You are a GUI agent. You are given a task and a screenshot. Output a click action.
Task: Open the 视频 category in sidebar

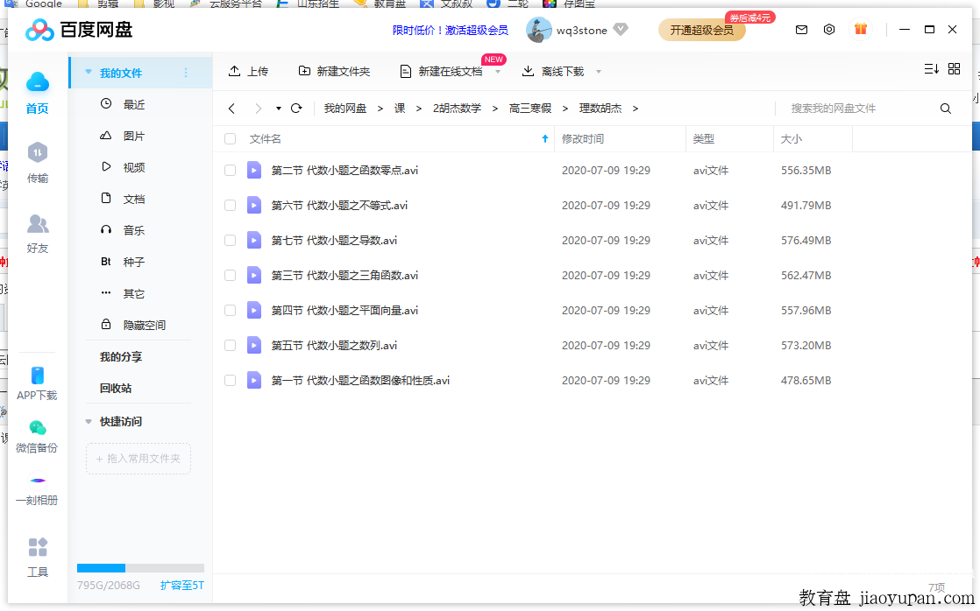coord(133,167)
